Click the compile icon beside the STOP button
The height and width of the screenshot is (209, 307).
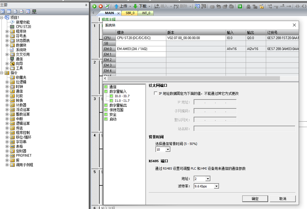107,6
